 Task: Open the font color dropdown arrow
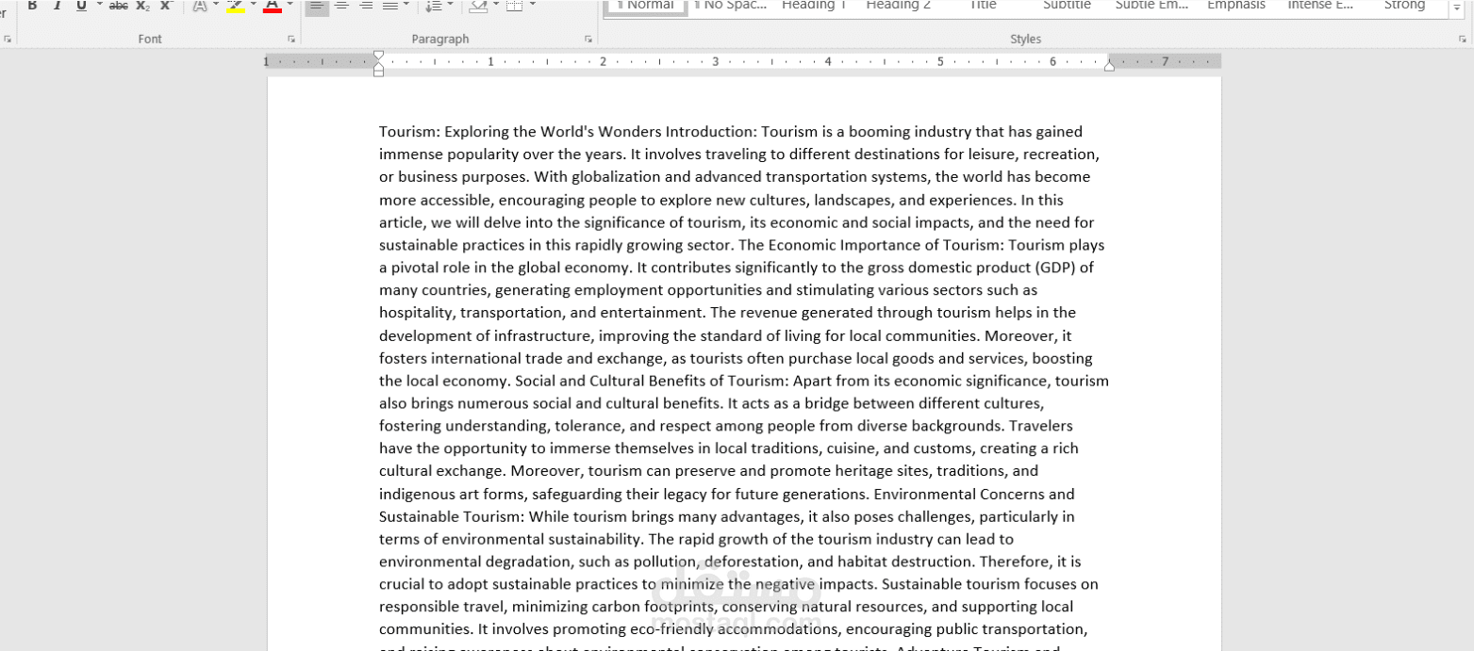click(290, 6)
